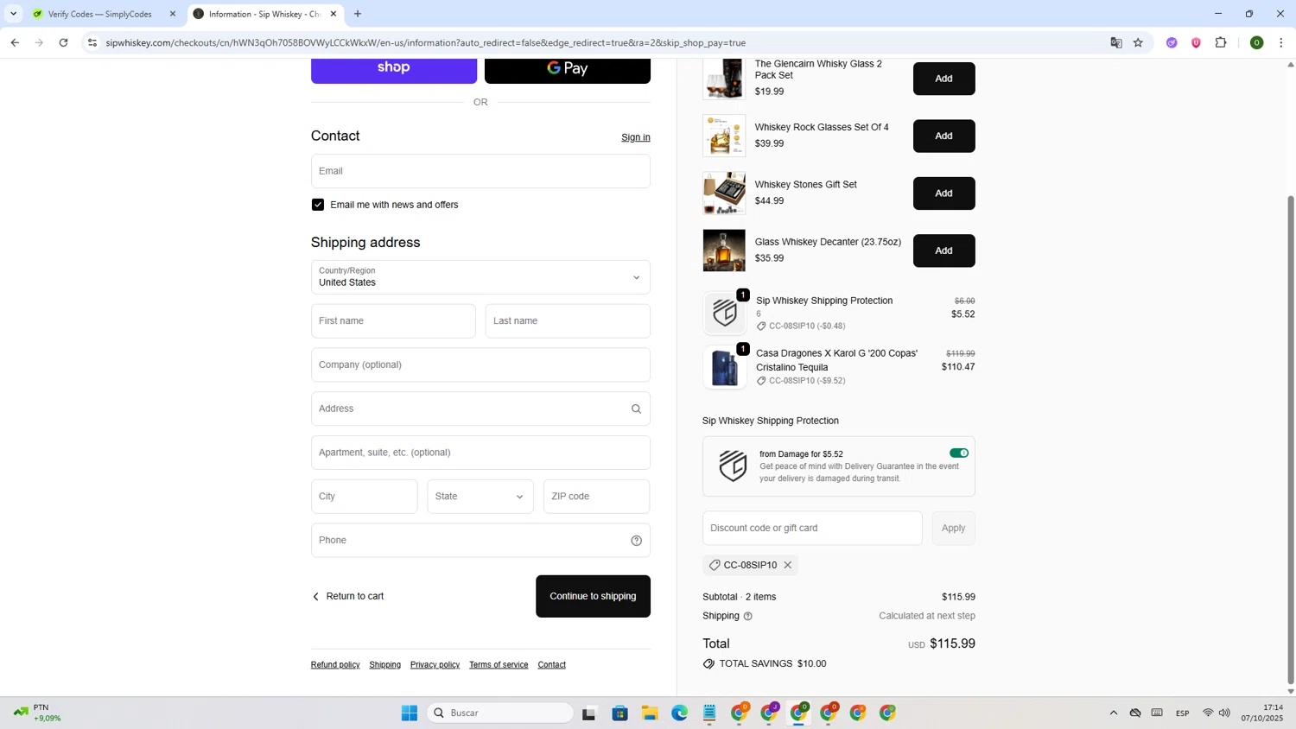Open Microsoft Store from the taskbar
This screenshot has height=729, width=1296.
click(619, 713)
